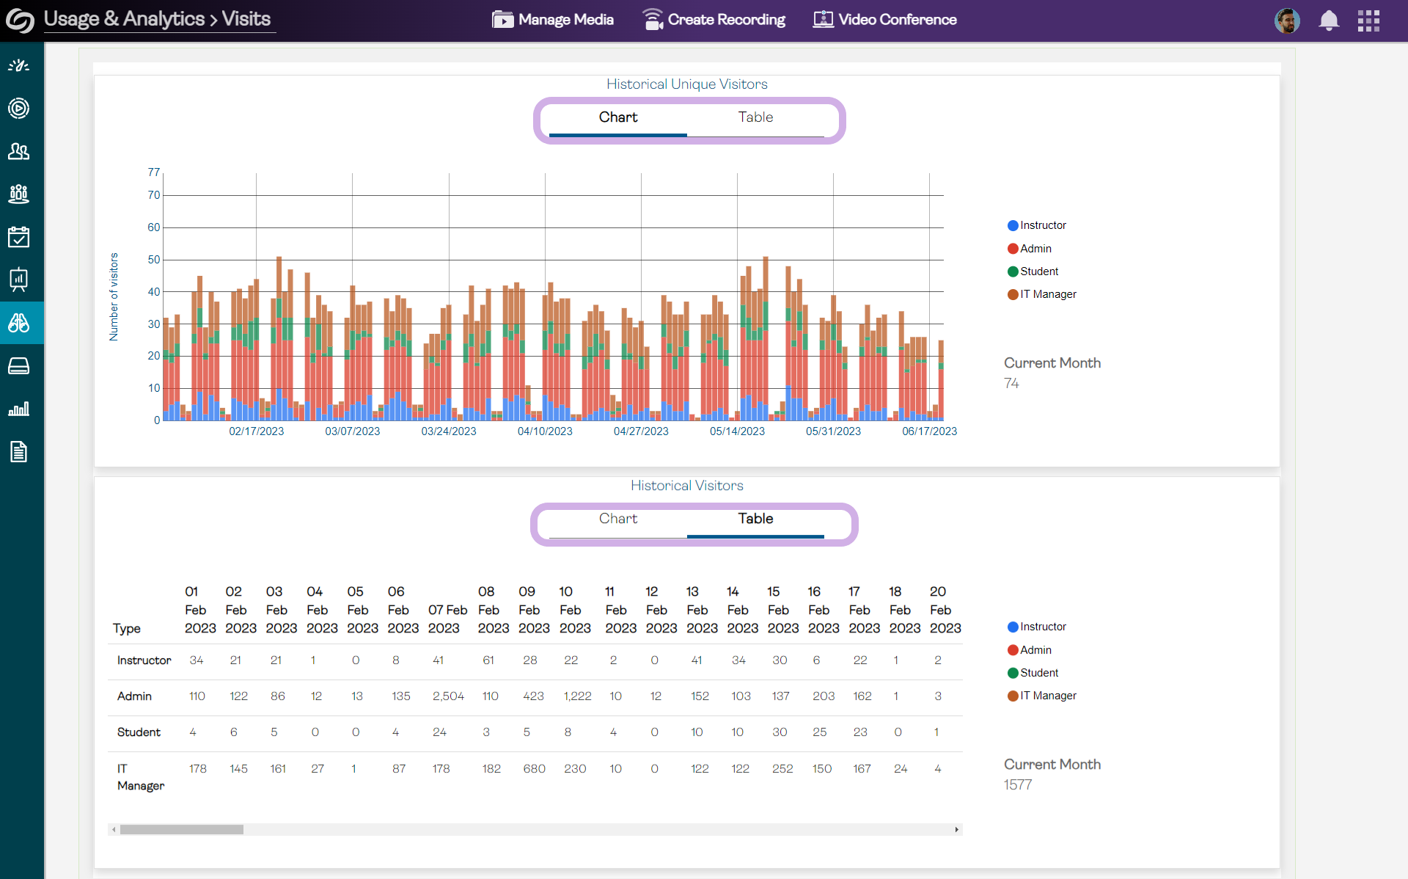
Task: Open the document report sidebar icon
Action: pyautogui.click(x=19, y=451)
